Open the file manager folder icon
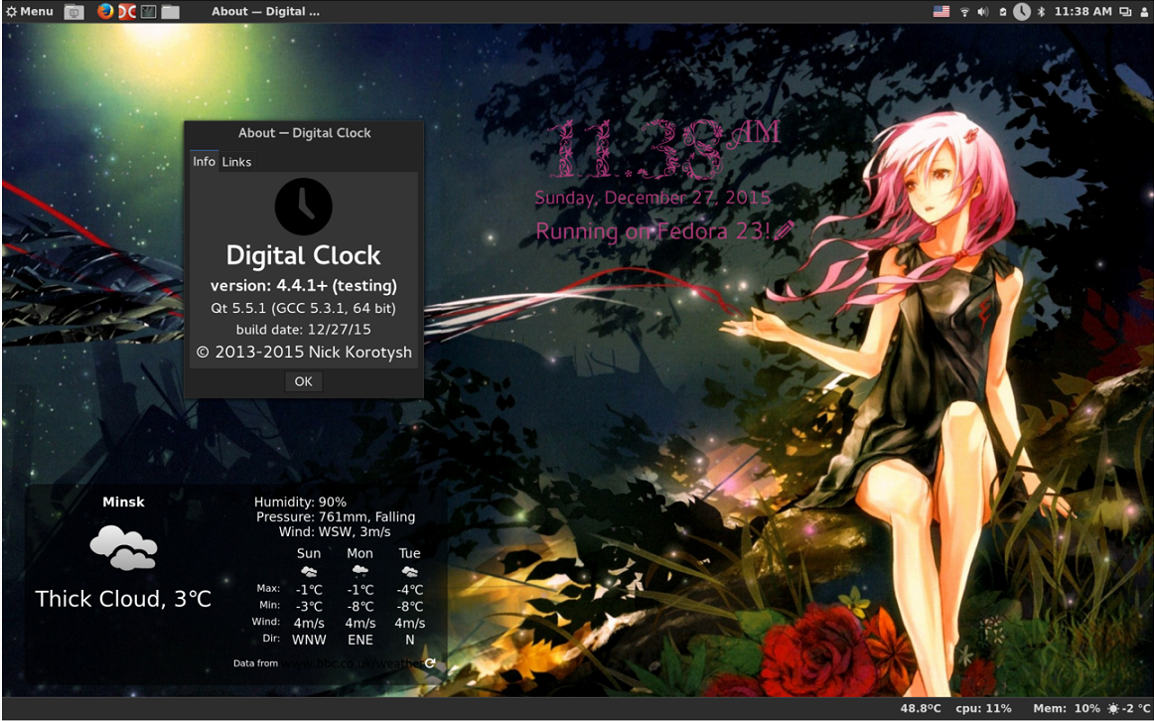The image size is (1154, 721). pyautogui.click(x=171, y=12)
